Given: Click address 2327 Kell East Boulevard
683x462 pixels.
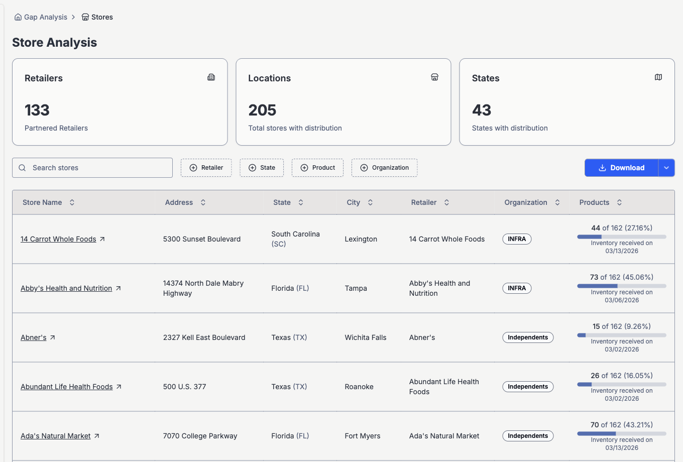Looking at the screenshot, I should (x=204, y=337).
